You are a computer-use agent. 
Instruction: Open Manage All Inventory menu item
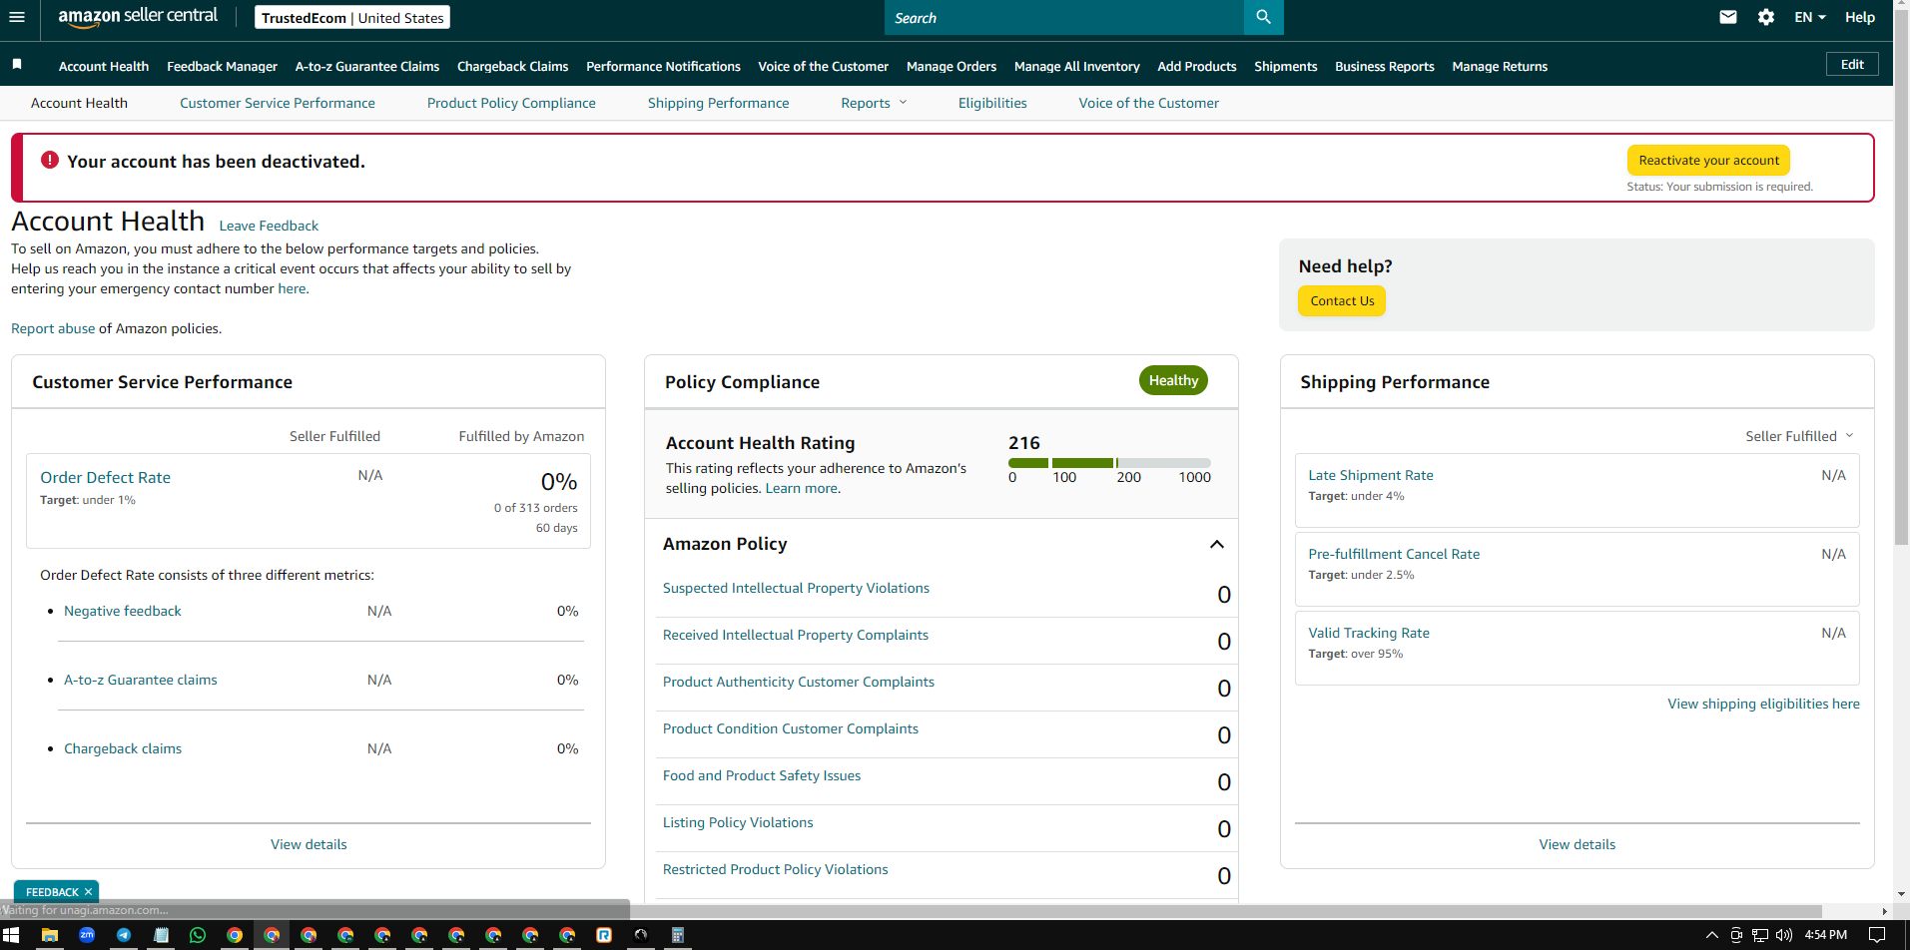[1076, 66]
